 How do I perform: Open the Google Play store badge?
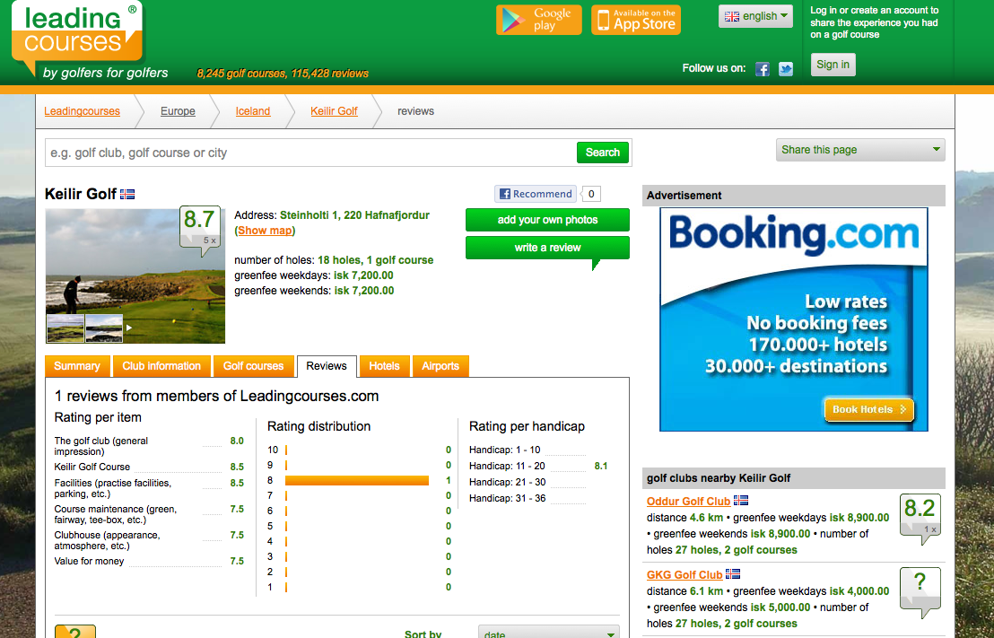(539, 20)
